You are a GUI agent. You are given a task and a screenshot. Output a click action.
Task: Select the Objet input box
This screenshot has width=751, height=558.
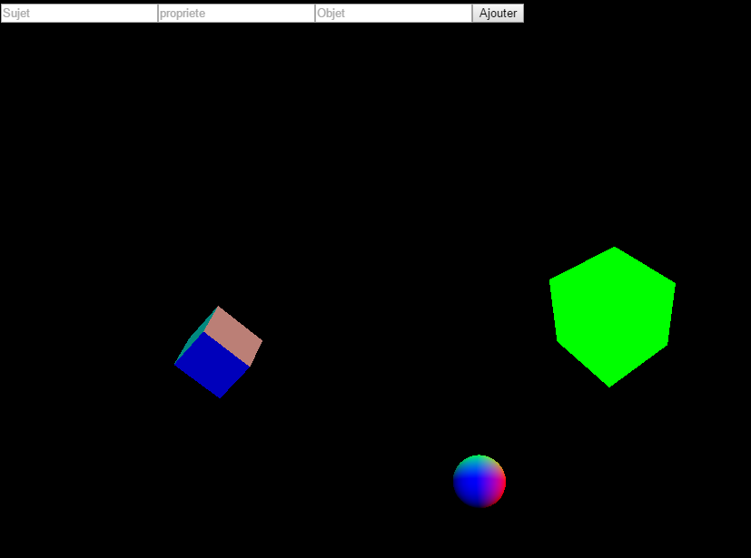click(x=394, y=14)
